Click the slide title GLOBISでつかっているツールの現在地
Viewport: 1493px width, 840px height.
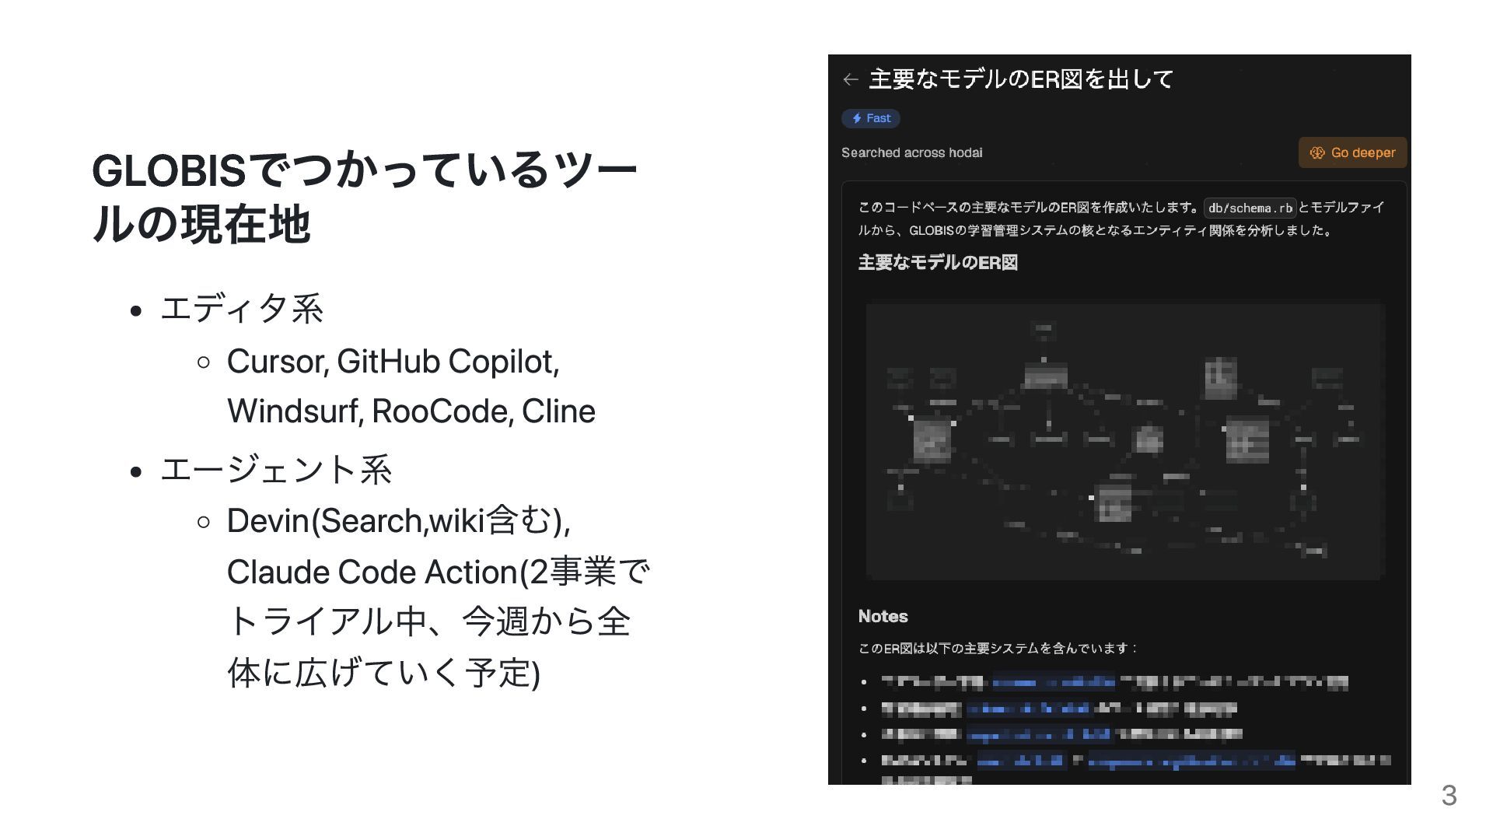pos(364,197)
